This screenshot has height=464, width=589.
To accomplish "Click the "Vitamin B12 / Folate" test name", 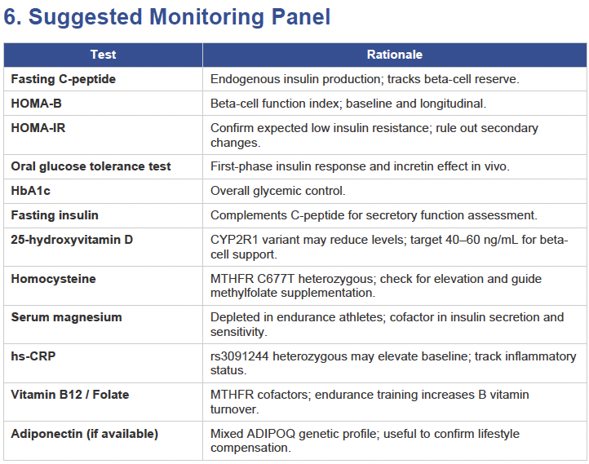I will click(70, 395).
